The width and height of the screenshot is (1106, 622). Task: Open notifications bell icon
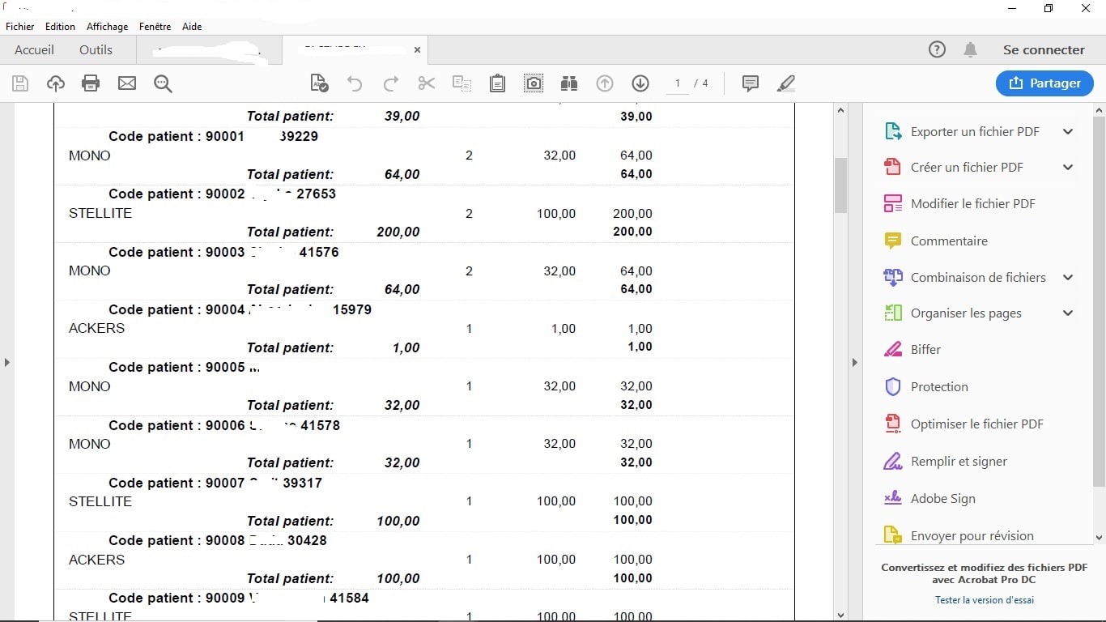pyautogui.click(x=970, y=50)
